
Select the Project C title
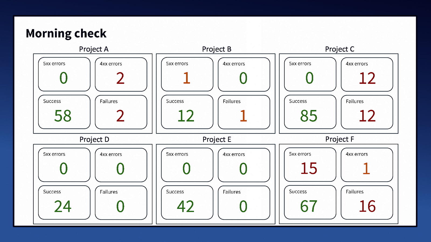[x=339, y=49]
